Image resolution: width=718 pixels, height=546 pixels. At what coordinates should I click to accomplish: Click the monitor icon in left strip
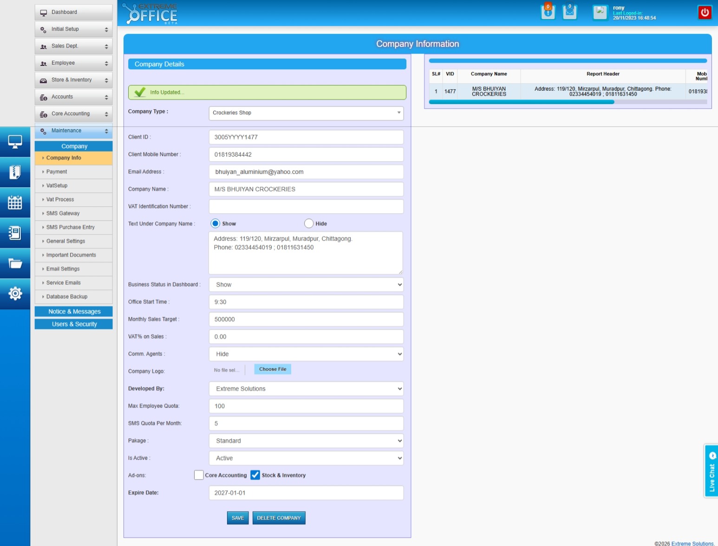tap(15, 142)
